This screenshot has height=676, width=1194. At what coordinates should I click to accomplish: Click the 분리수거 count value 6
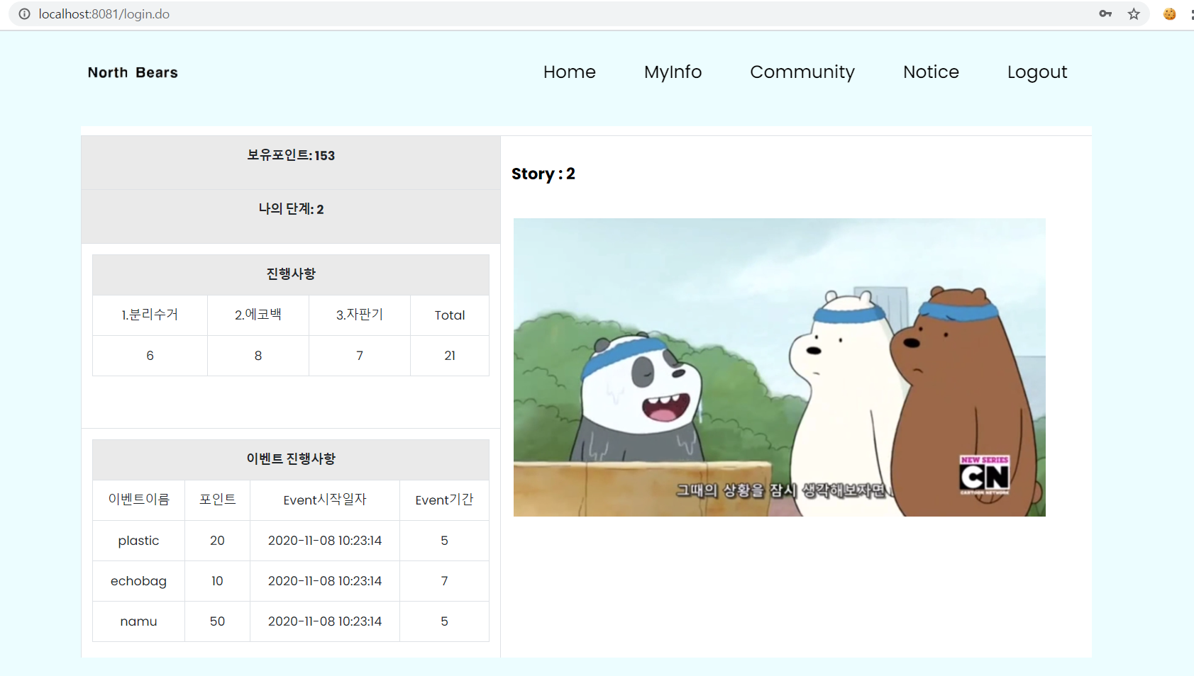point(150,356)
